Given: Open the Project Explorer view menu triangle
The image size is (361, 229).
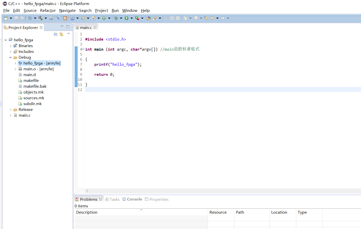Looking at the screenshot, I should [69, 34].
